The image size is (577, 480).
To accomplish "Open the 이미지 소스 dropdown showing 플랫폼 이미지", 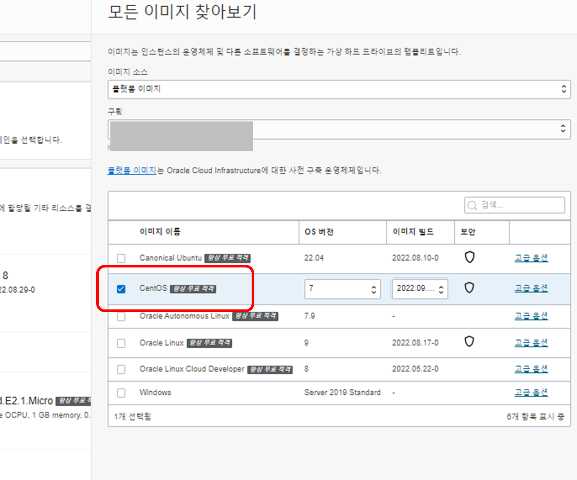I will (339, 89).
